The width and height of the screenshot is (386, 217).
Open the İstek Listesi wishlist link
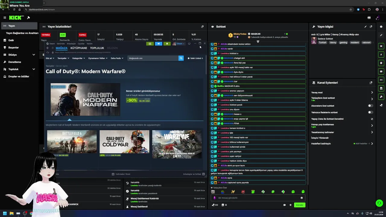point(195,58)
